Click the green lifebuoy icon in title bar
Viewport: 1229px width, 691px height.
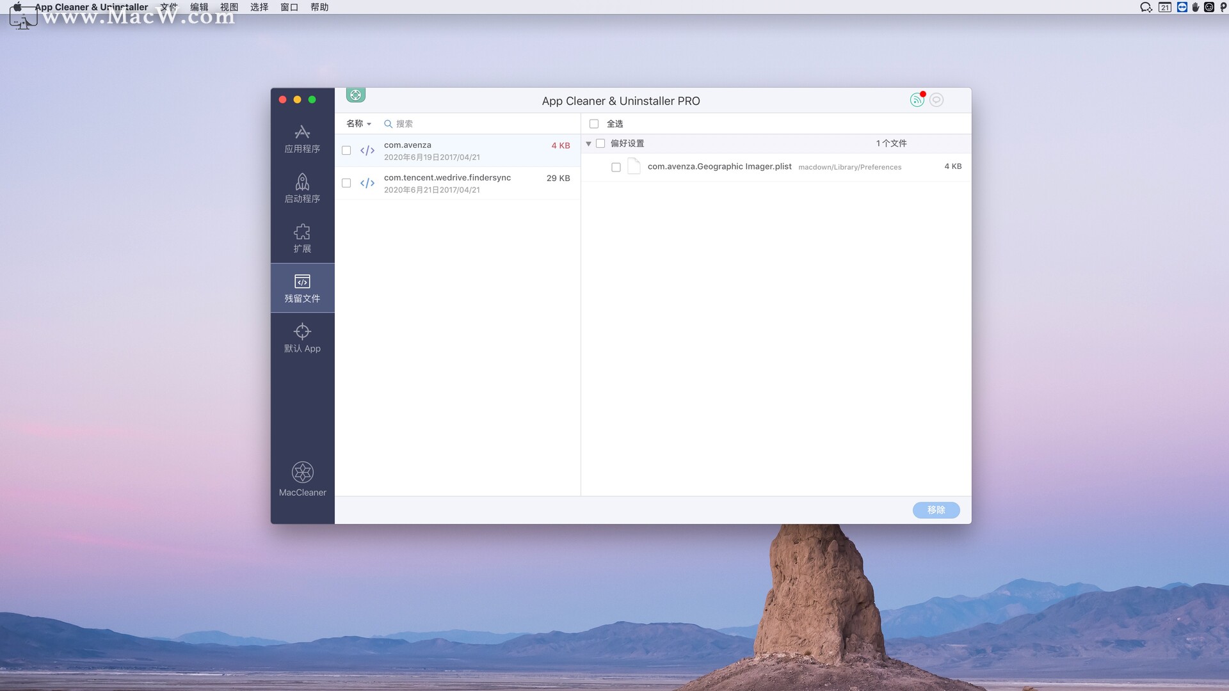tap(355, 95)
